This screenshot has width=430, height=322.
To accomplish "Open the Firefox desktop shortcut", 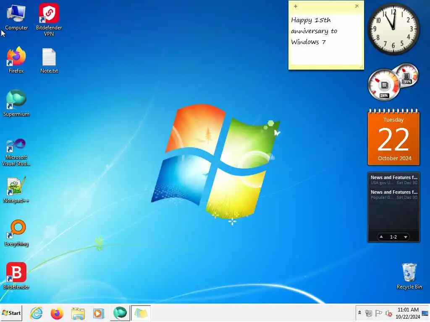I will point(16,60).
